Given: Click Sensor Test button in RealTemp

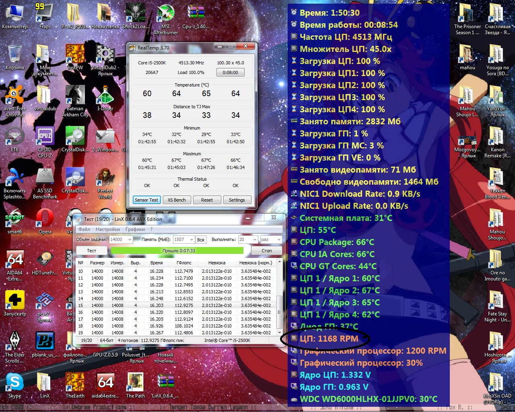Looking at the screenshot, I should point(147,200).
